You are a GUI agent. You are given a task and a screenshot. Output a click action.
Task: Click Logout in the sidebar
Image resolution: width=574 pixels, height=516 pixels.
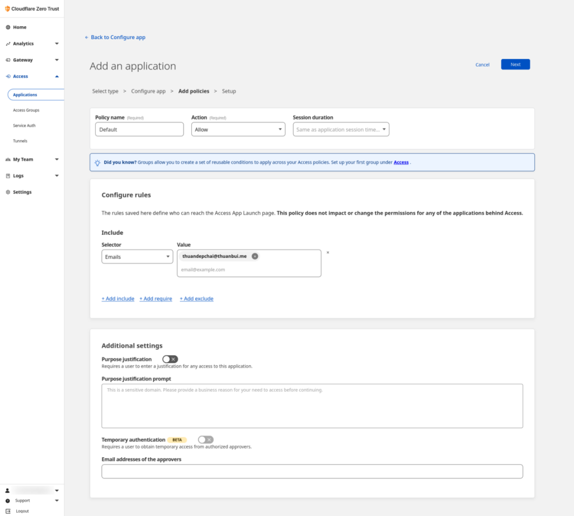point(22,511)
